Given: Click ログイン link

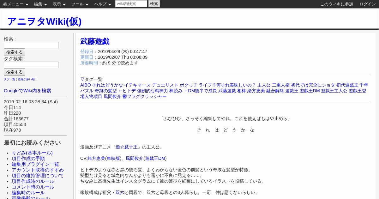Looking at the screenshot, I should [368, 4].
